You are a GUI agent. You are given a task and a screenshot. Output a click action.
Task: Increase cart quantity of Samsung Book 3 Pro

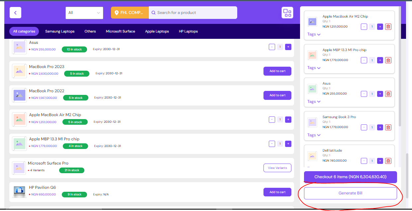pyautogui.click(x=380, y=127)
